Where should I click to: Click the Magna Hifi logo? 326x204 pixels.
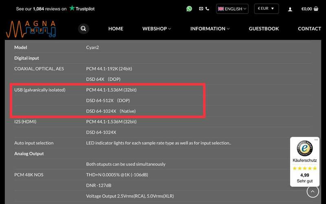(x=31, y=29)
